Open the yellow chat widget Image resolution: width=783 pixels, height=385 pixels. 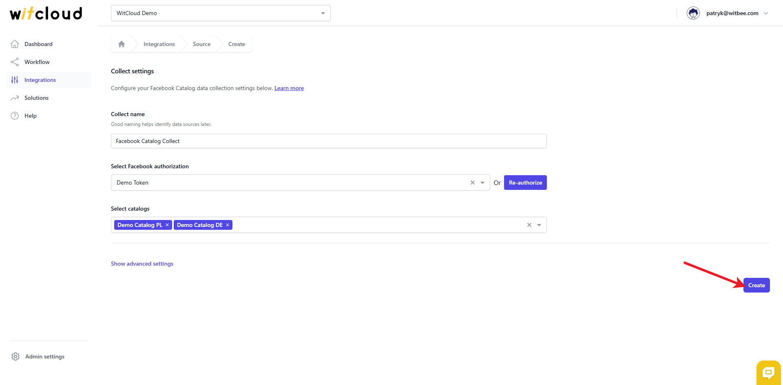point(769,372)
